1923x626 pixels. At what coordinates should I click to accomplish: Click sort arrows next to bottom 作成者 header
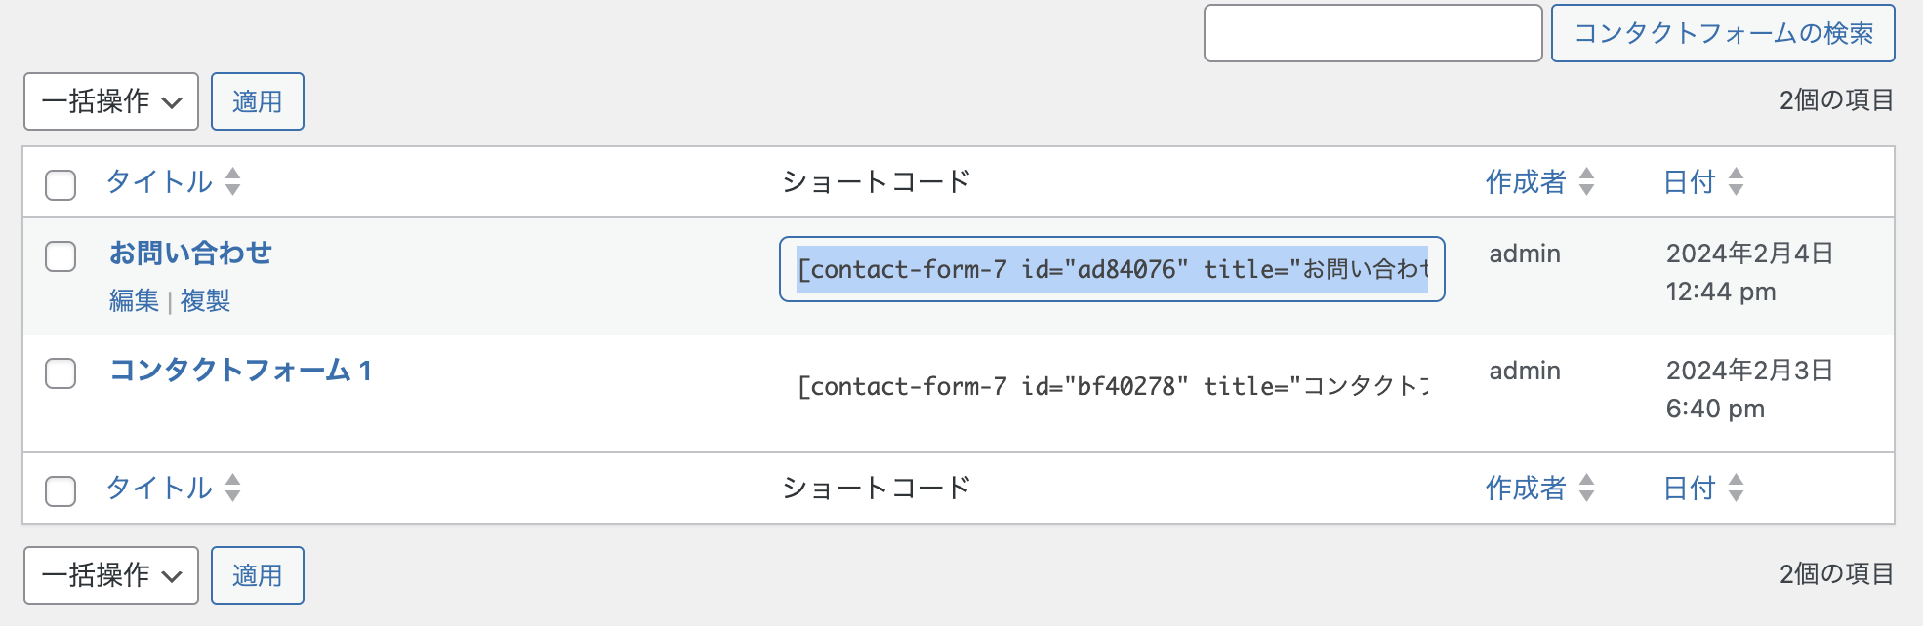point(1586,488)
